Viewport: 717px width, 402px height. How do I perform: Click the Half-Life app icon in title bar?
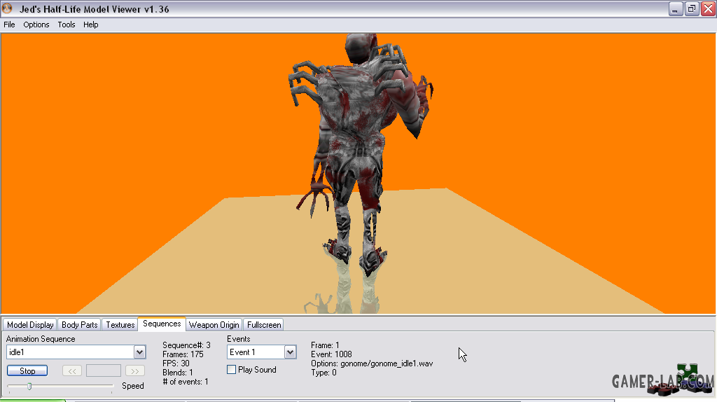coord(7,8)
